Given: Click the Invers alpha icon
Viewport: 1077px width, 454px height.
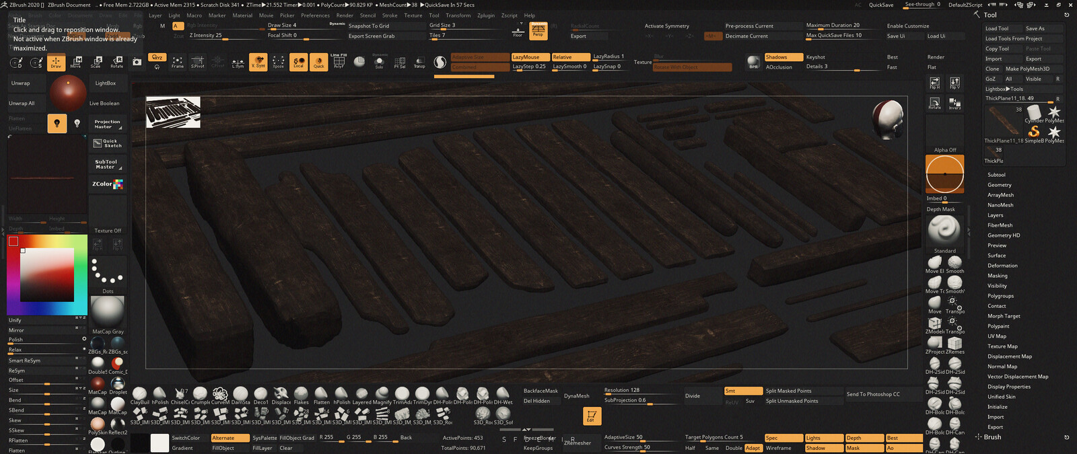Looking at the screenshot, I should 955,104.
